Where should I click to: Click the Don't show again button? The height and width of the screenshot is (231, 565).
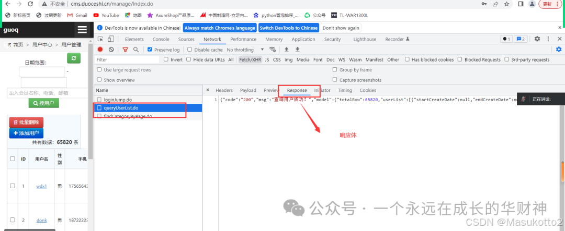point(341,28)
